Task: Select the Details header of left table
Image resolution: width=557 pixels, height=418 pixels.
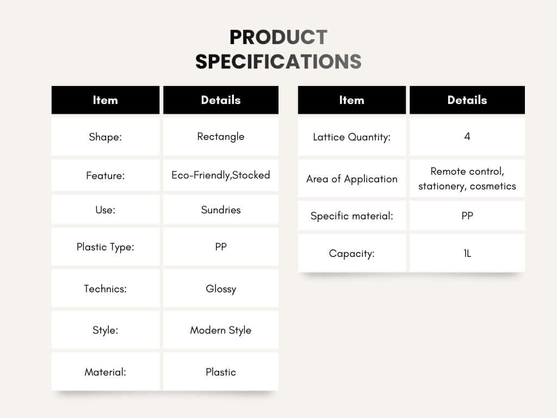Action: point(220,100)
